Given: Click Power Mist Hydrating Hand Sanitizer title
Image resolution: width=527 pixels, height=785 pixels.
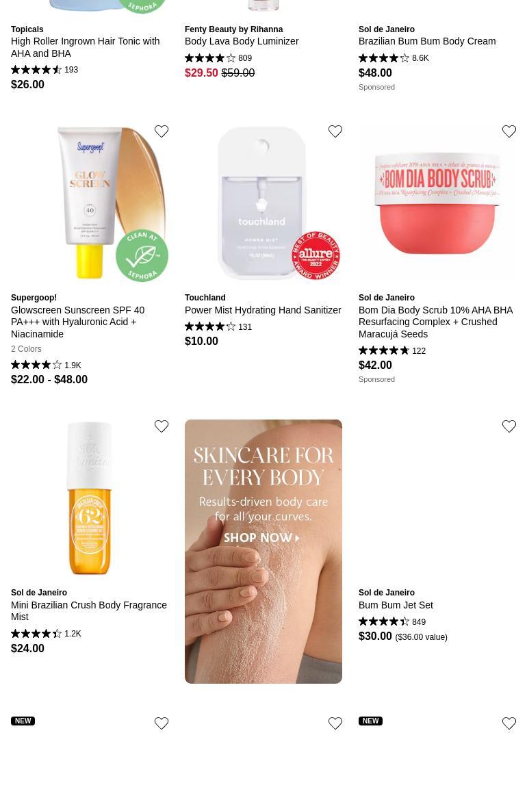Looking at the screenshot, I should 263,310.
